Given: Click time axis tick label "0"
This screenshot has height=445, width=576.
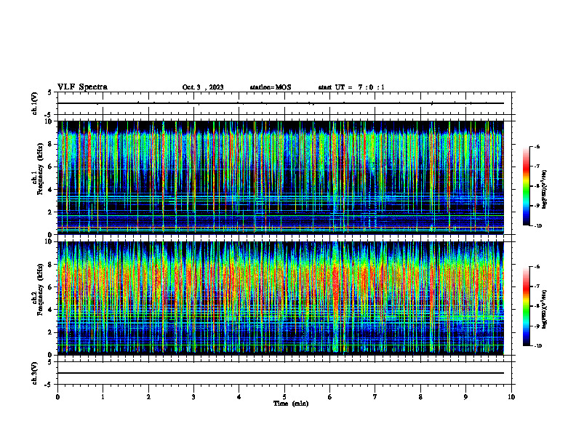Looking at the screenshot, I should click(57, 397).
